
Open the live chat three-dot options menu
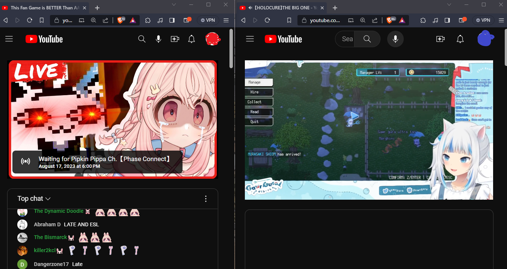tap(206, 199)
